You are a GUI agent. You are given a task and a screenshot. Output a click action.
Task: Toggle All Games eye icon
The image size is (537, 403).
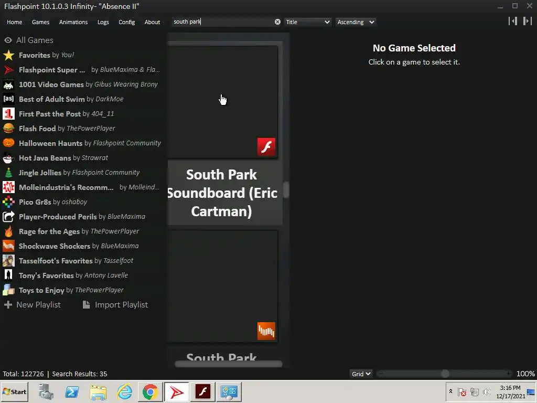pos(8,40)
